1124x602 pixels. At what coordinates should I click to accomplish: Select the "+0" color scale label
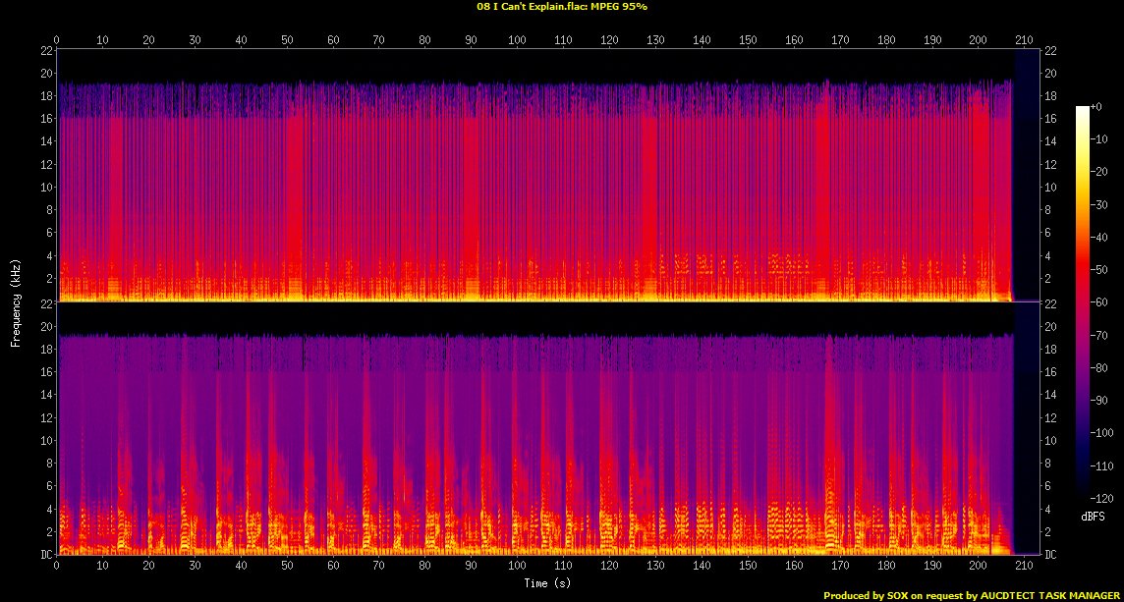click(x=1097, y=106)
